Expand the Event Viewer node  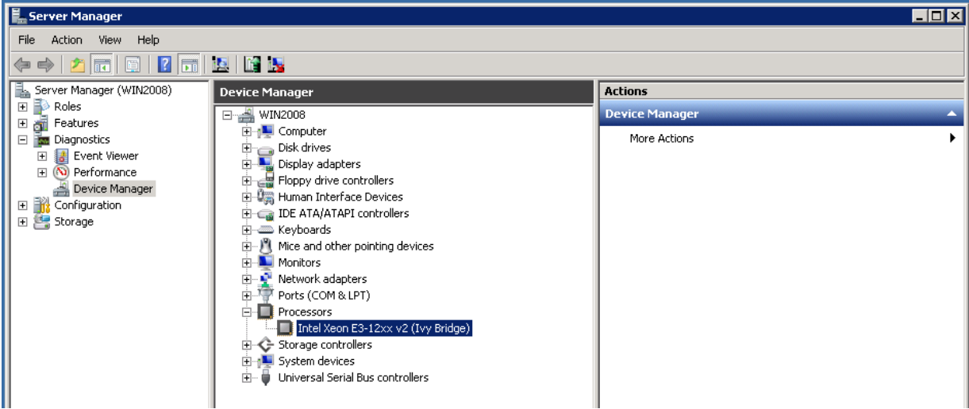click(42, 156)
